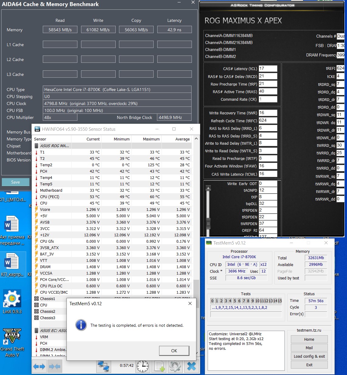The image size is (347, 375).
Task: Click the fan icon next to Chassis1
Action: point(36,299)
